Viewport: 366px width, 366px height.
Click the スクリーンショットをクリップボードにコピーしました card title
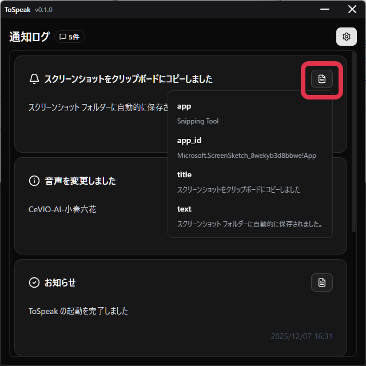[129, 79]
